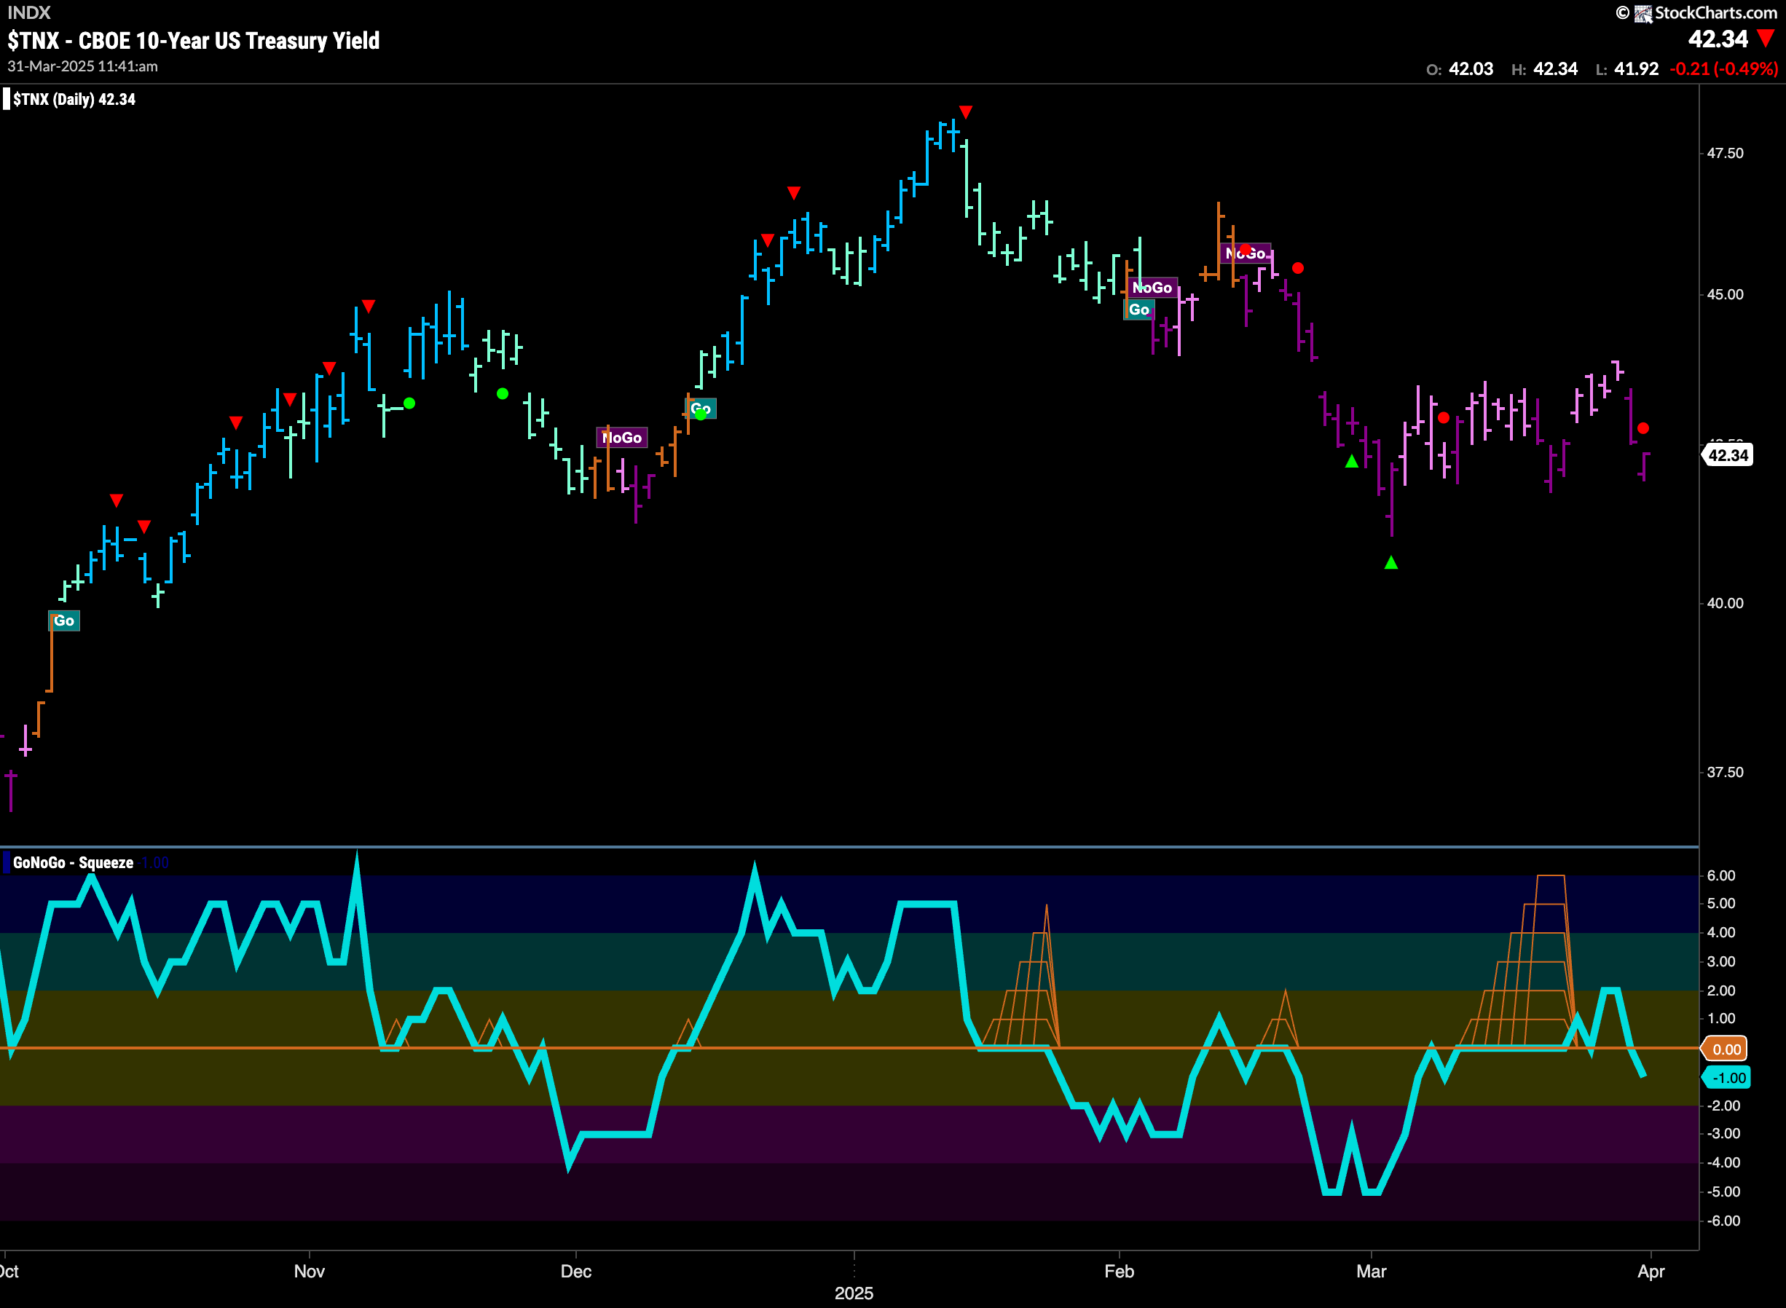Click the timestamp 31-Mar-2025 11:41am

(x=82, y=66)
